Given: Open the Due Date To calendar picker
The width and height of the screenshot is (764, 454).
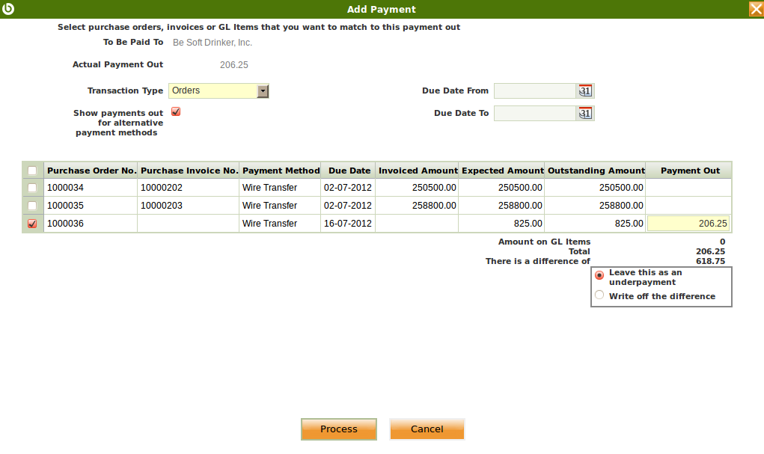Looking at the screenshot, I should point(584,114).
